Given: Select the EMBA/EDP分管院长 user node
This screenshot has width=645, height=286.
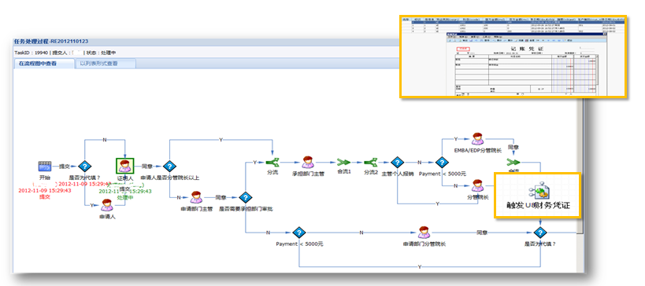Looking at the screenshot, I should [x=477, y=139].
